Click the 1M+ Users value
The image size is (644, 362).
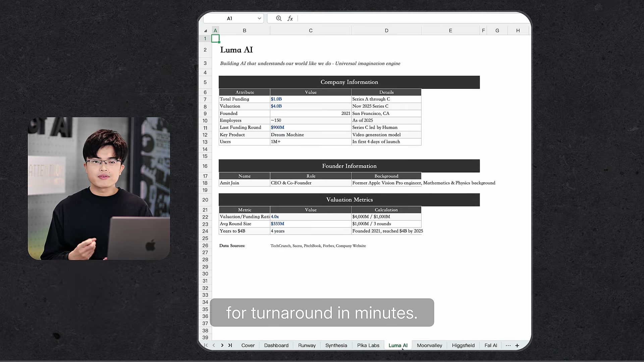point(311,142)
